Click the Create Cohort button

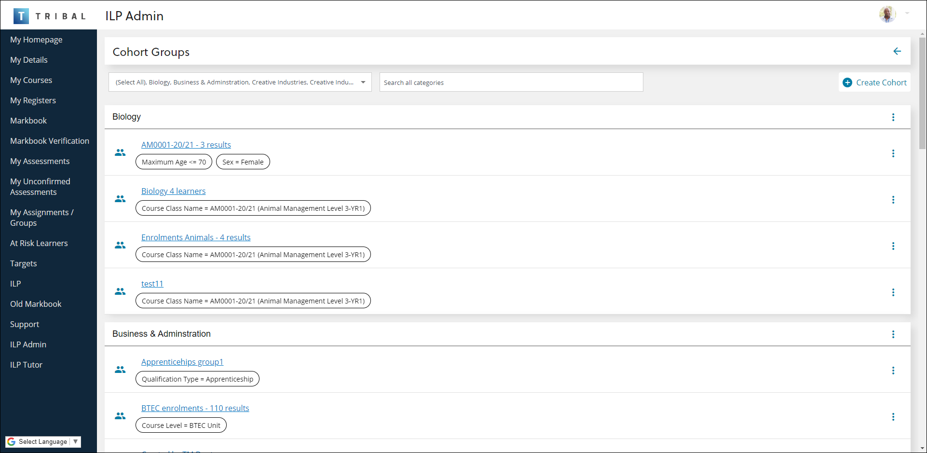coord(874,82)
